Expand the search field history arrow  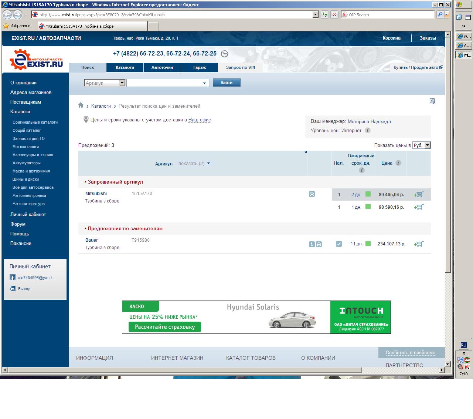(x=204, y=83)
